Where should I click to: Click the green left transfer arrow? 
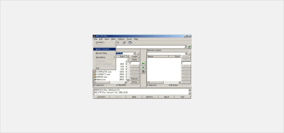(x=143, y=63)
